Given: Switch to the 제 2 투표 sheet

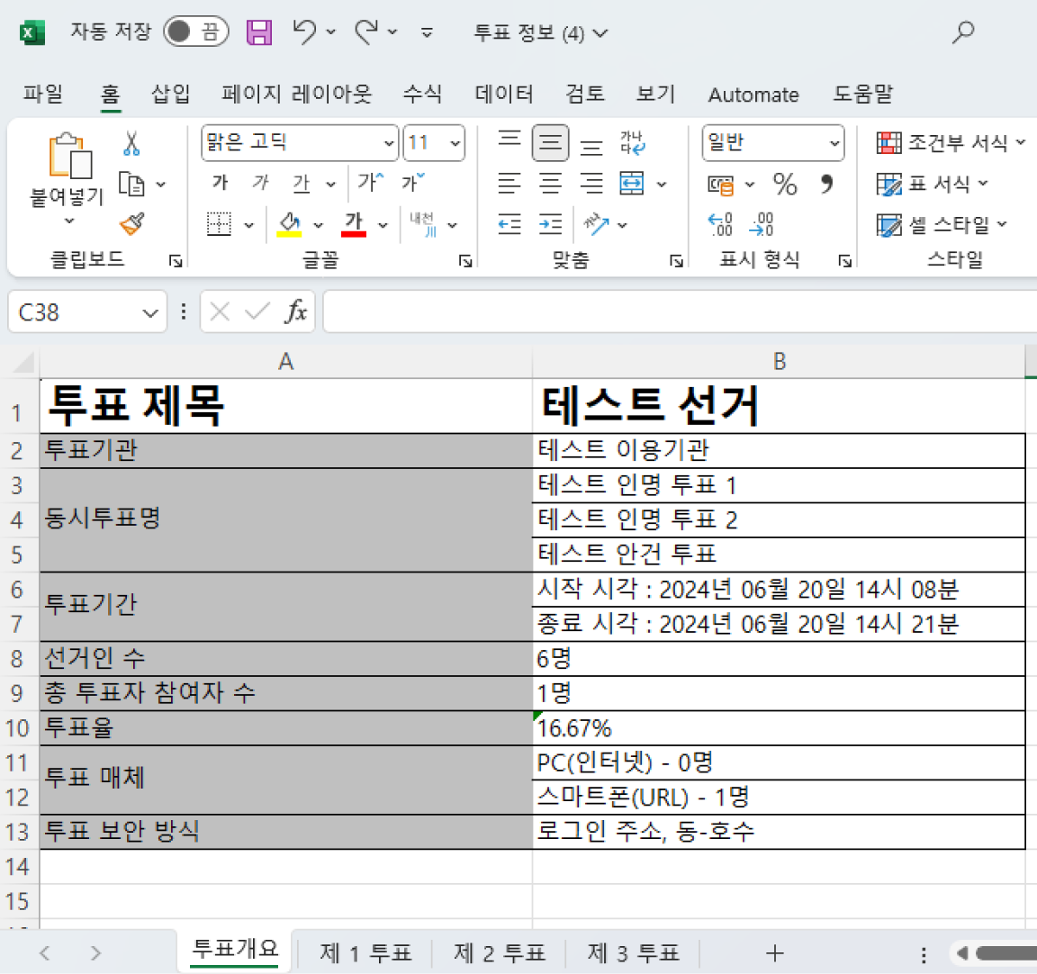Looking at the screenshot, I should tap(499, 953).
